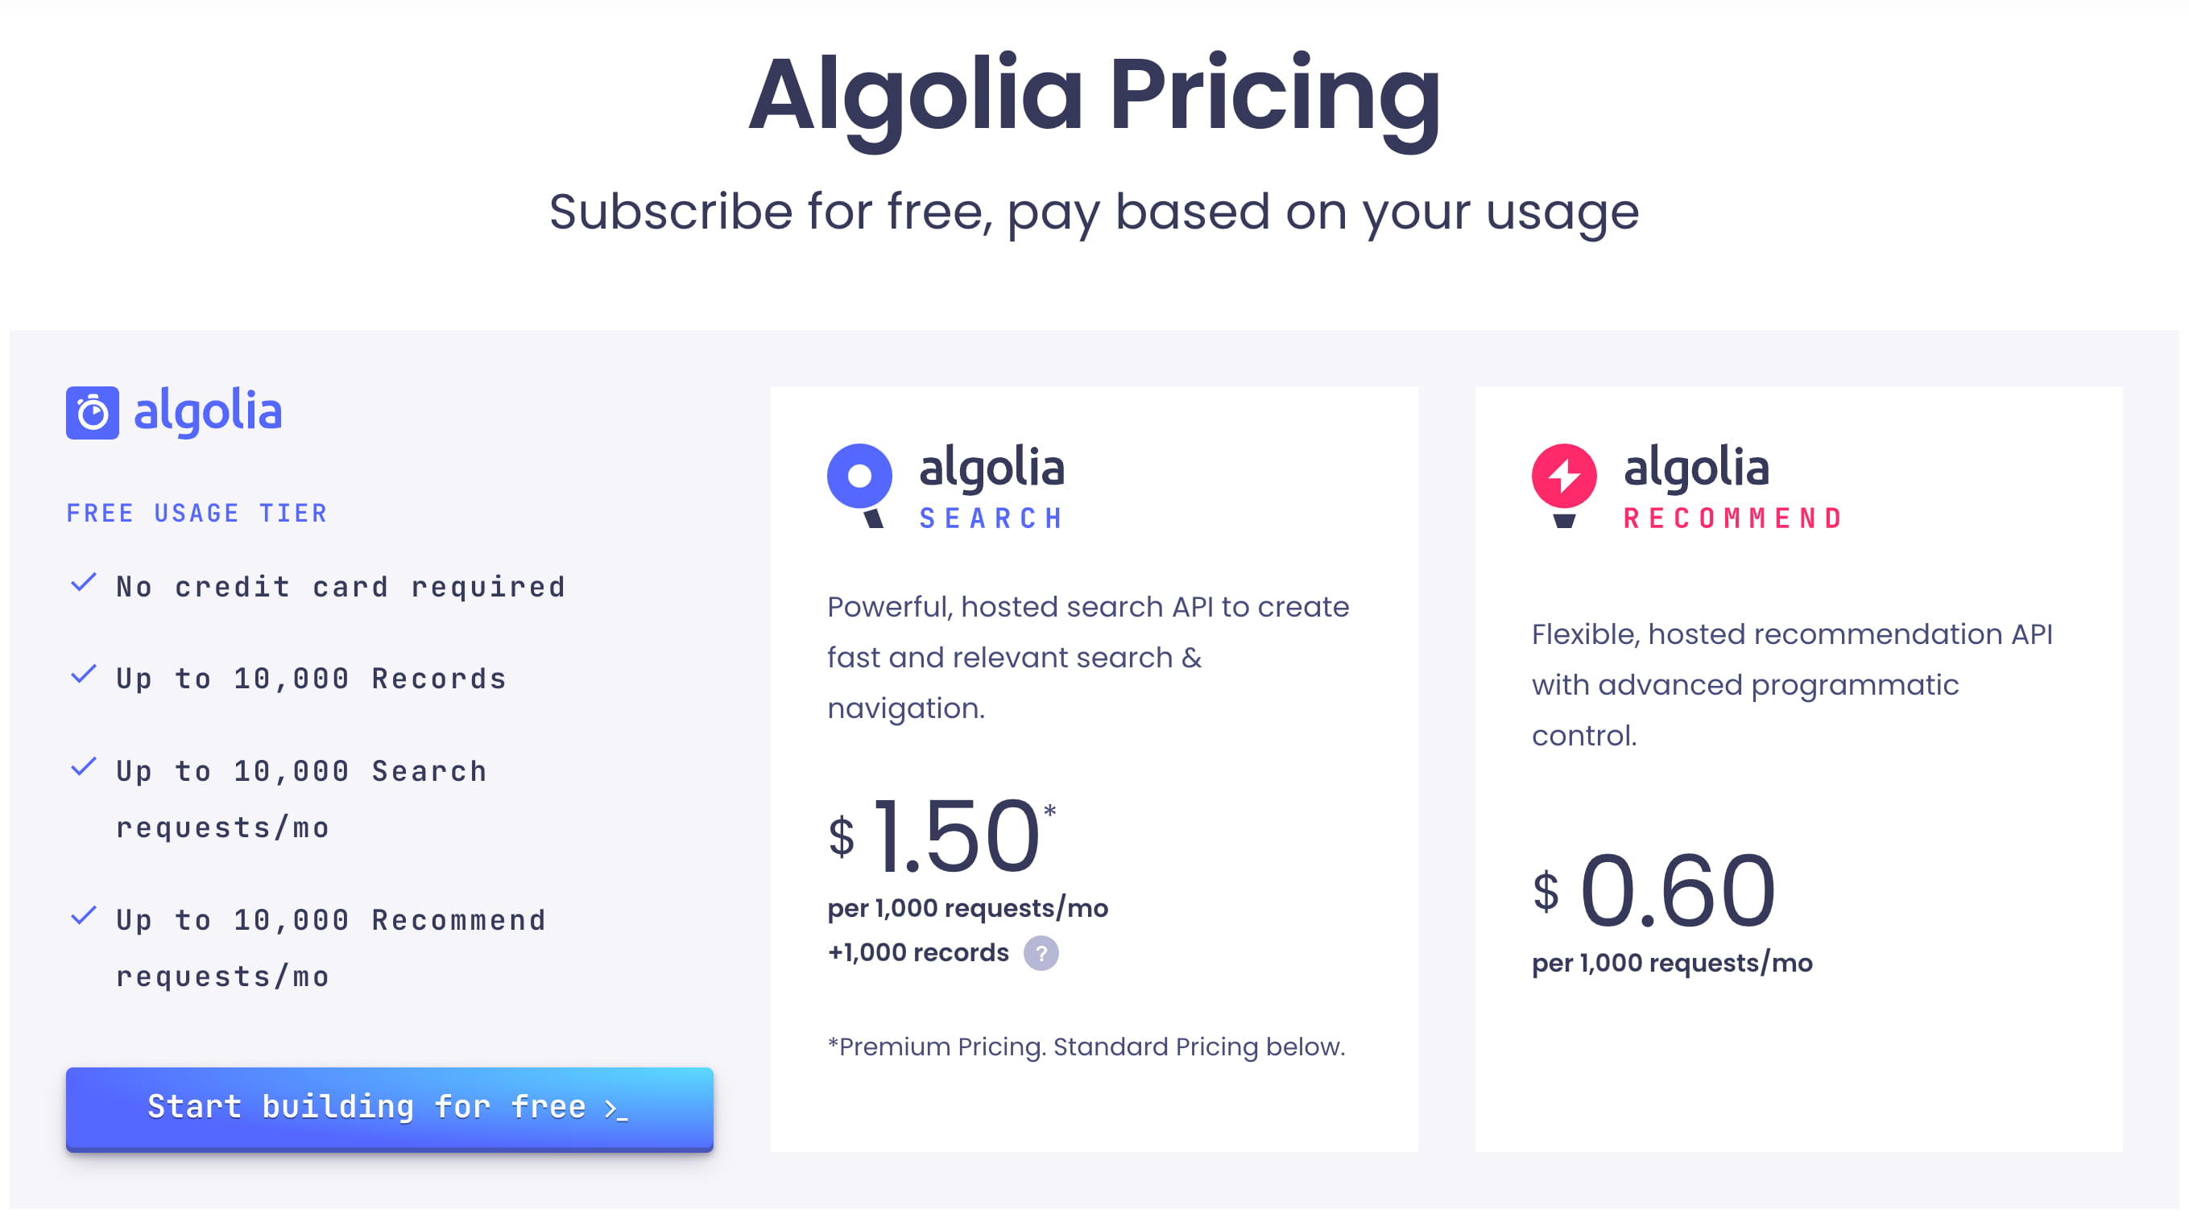Click the blue algolia wordmark in free tier

209,412
